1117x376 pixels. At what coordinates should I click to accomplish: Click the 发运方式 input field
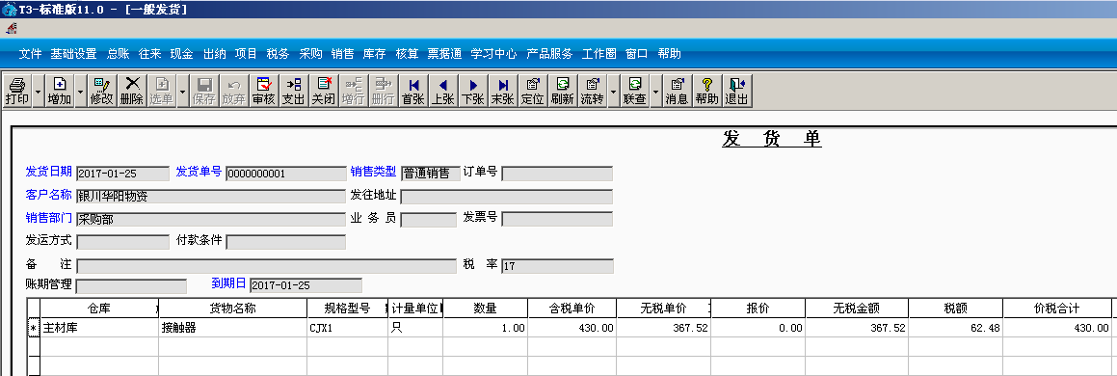[122, 242]
